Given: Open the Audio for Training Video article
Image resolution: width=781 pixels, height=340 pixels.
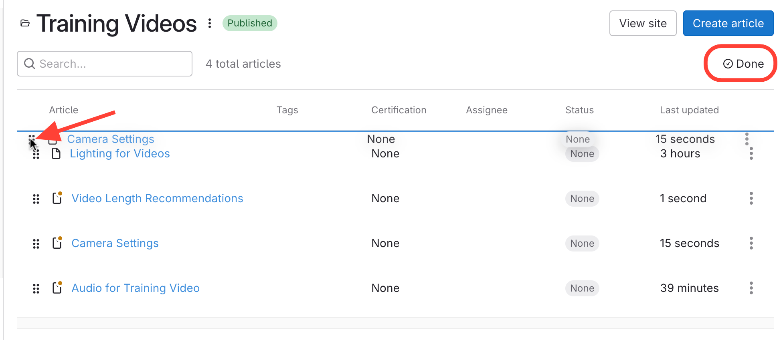Looking at the screenshot, I should click(x=135, y=288).
